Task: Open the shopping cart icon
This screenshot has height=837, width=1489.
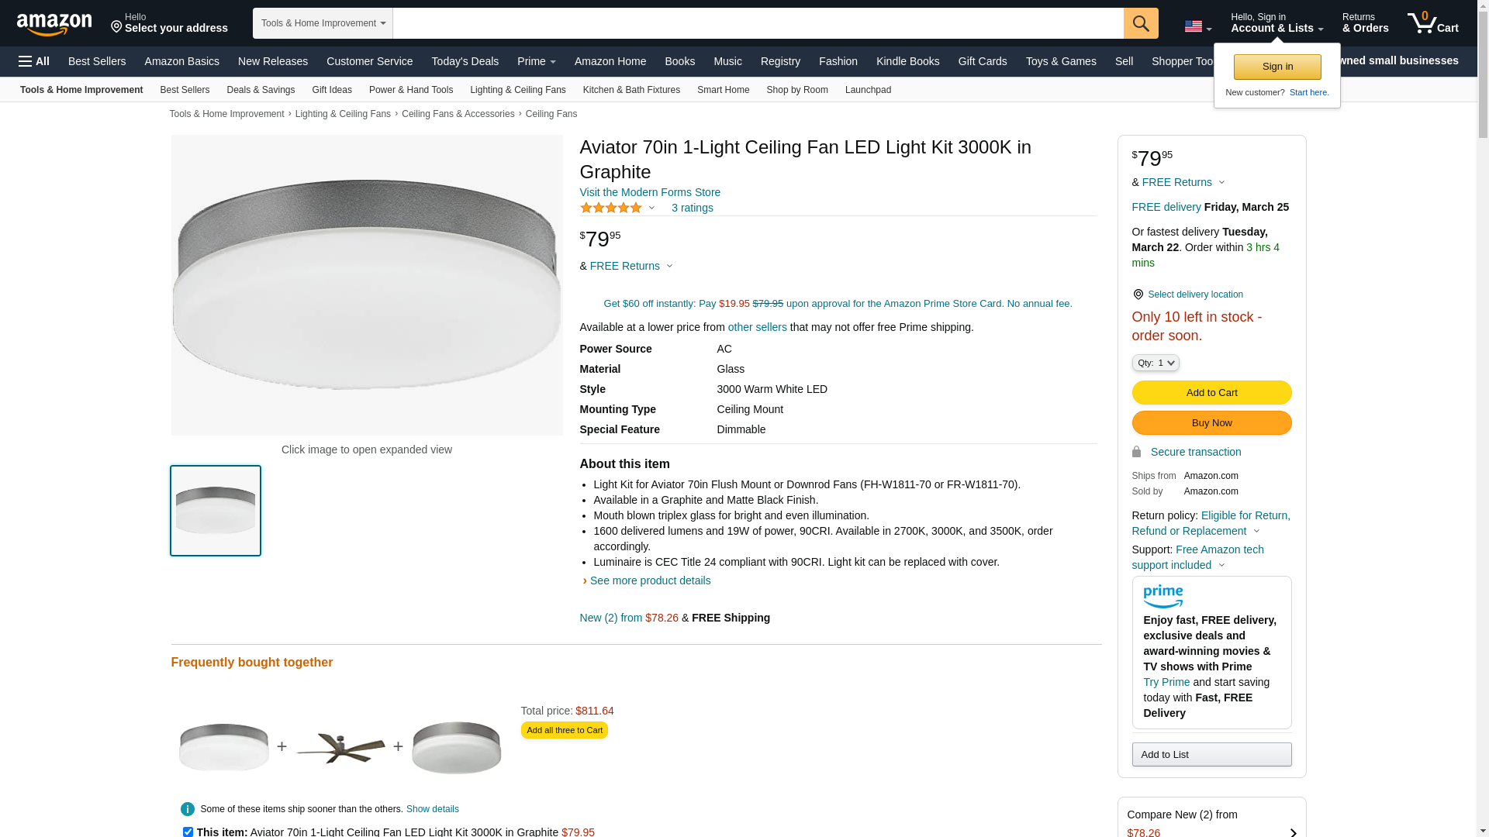Action: click(x=1432, y=23)
